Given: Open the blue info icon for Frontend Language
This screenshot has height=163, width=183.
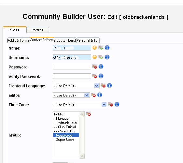Looking at the screenshot, I should 109,85.
